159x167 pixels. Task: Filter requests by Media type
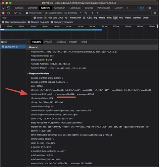click(x=102, y=18)
